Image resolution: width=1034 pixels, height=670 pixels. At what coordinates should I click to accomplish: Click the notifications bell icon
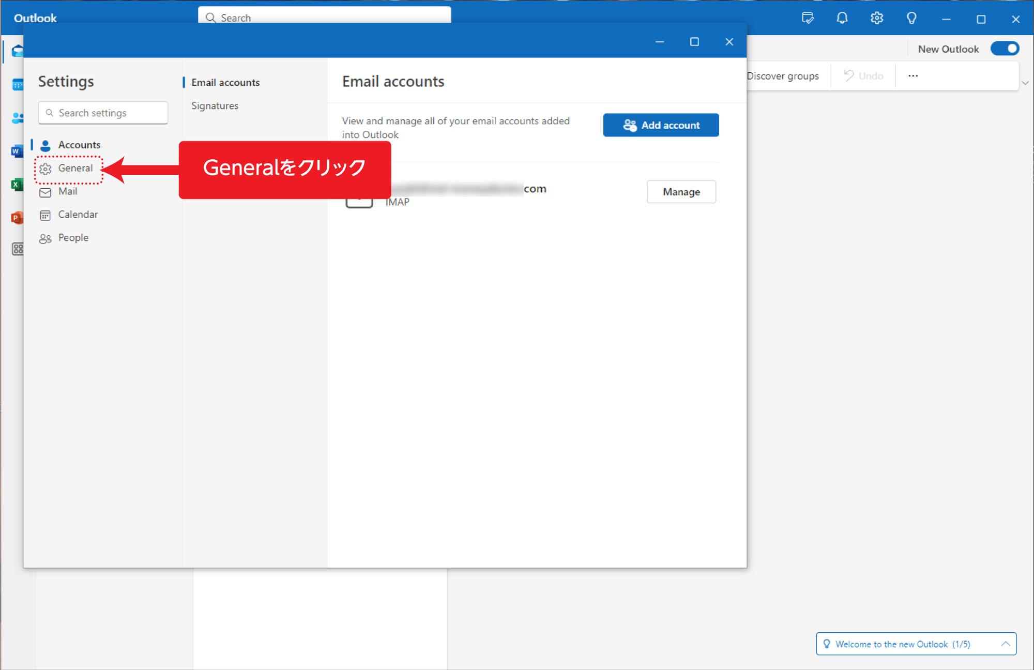tap(841, 18)
